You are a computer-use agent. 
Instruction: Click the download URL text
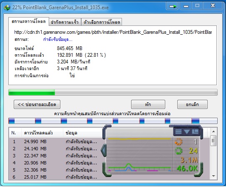[113, 32]
